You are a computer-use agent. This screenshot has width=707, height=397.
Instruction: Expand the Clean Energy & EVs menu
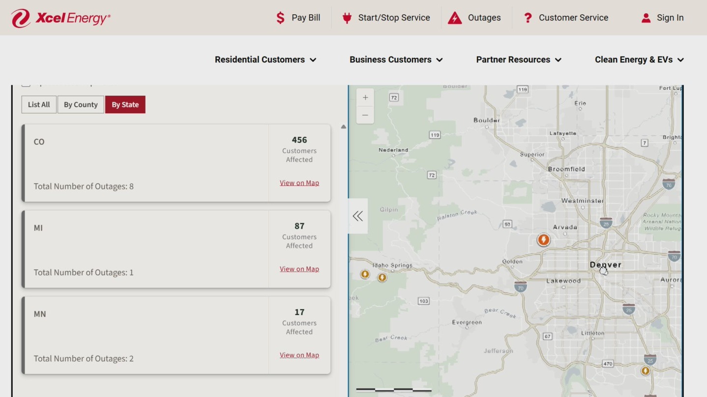coord(639,60)
